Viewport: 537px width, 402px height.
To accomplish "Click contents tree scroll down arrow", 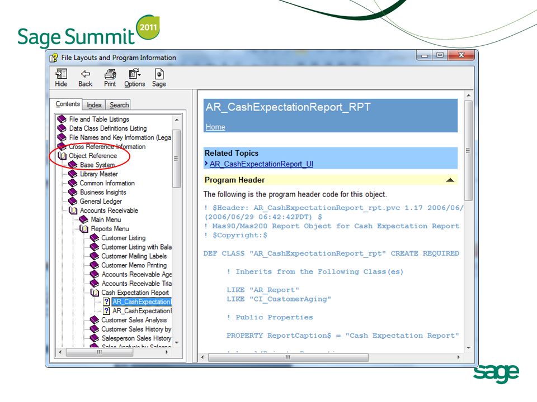I will tap(177, 342).
